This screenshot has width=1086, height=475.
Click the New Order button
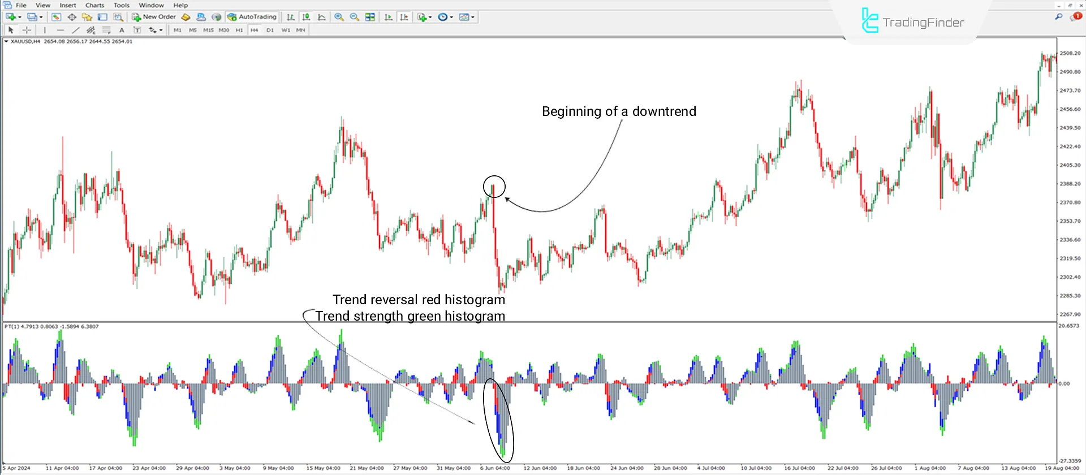(x=154, y=17)
